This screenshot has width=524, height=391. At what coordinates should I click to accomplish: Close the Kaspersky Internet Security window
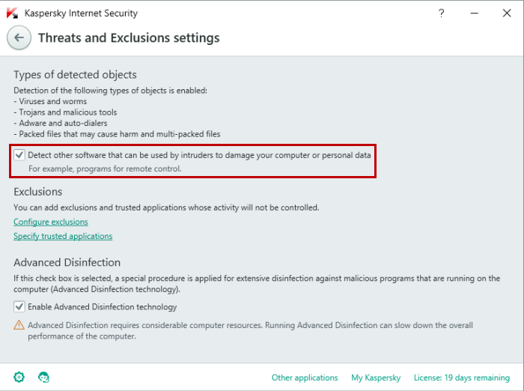(507, 13)
